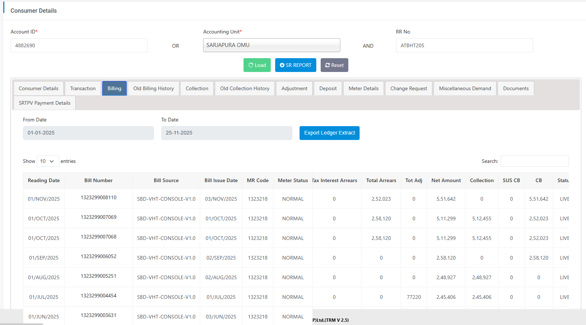Open the Meter Details tab
The height and width of the screenshot is (325, 586).
[364, 88]
